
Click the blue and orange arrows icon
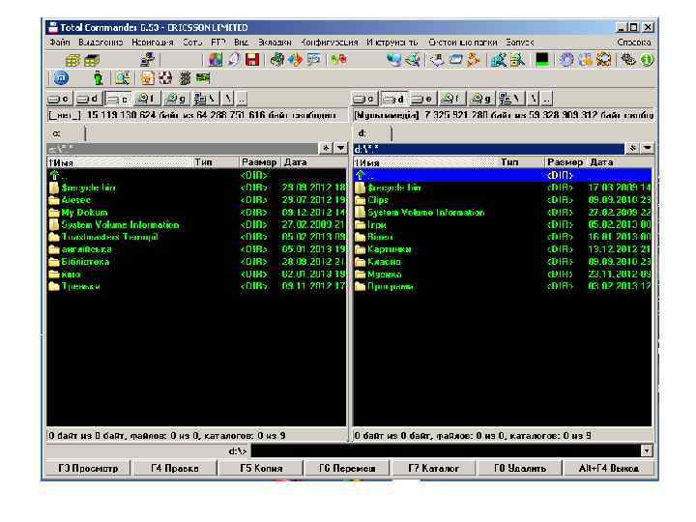point(295,60)
